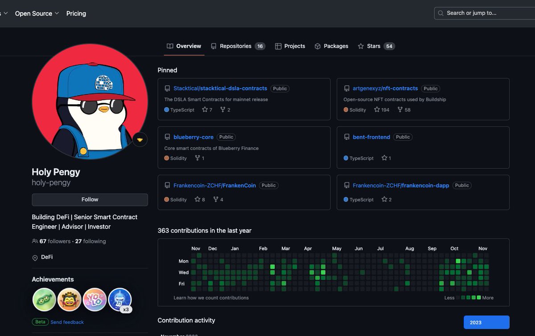Click the Pinned section heading
The image size is (535, 336).
167,70
